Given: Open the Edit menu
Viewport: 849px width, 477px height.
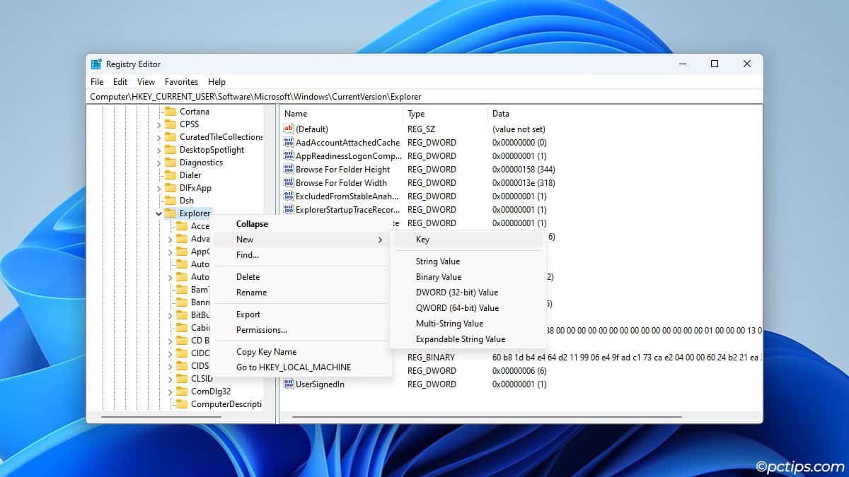Looking at the screenshot, I should click(x=120, y=82).
